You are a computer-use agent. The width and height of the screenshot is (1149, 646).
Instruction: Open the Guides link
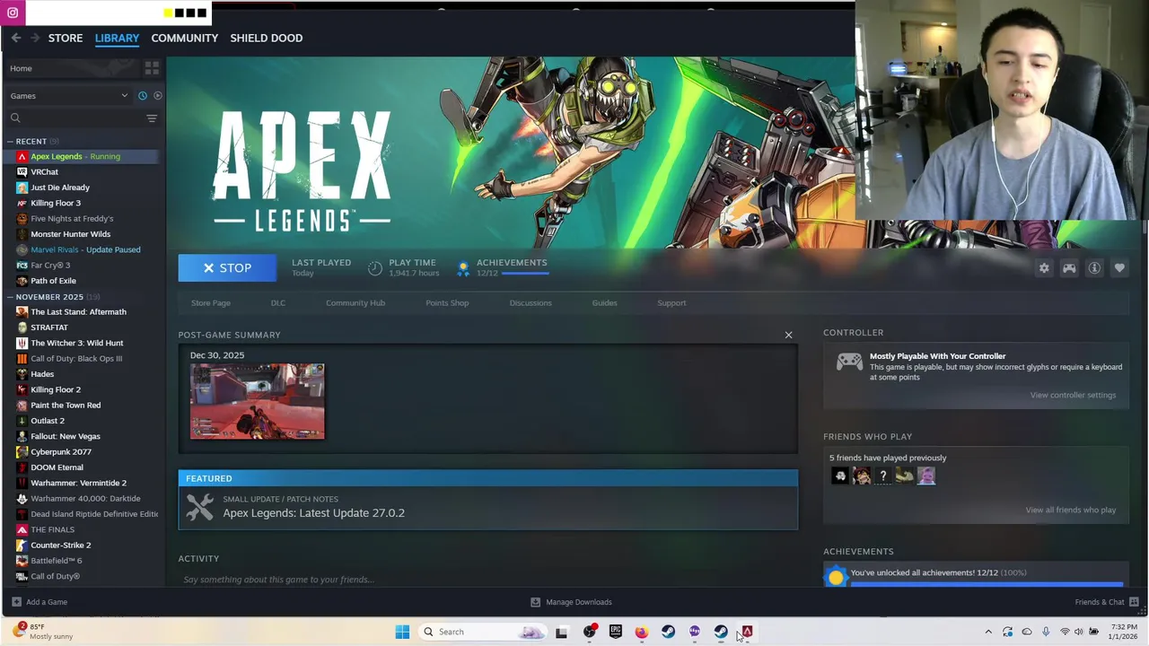604,303
